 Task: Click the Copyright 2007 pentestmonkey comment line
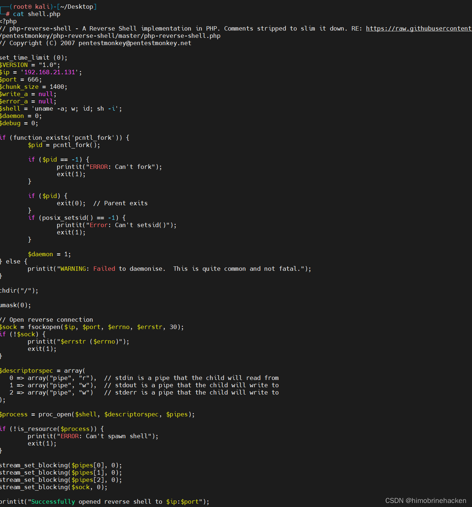pyautogui.click(x=95, y=43)
